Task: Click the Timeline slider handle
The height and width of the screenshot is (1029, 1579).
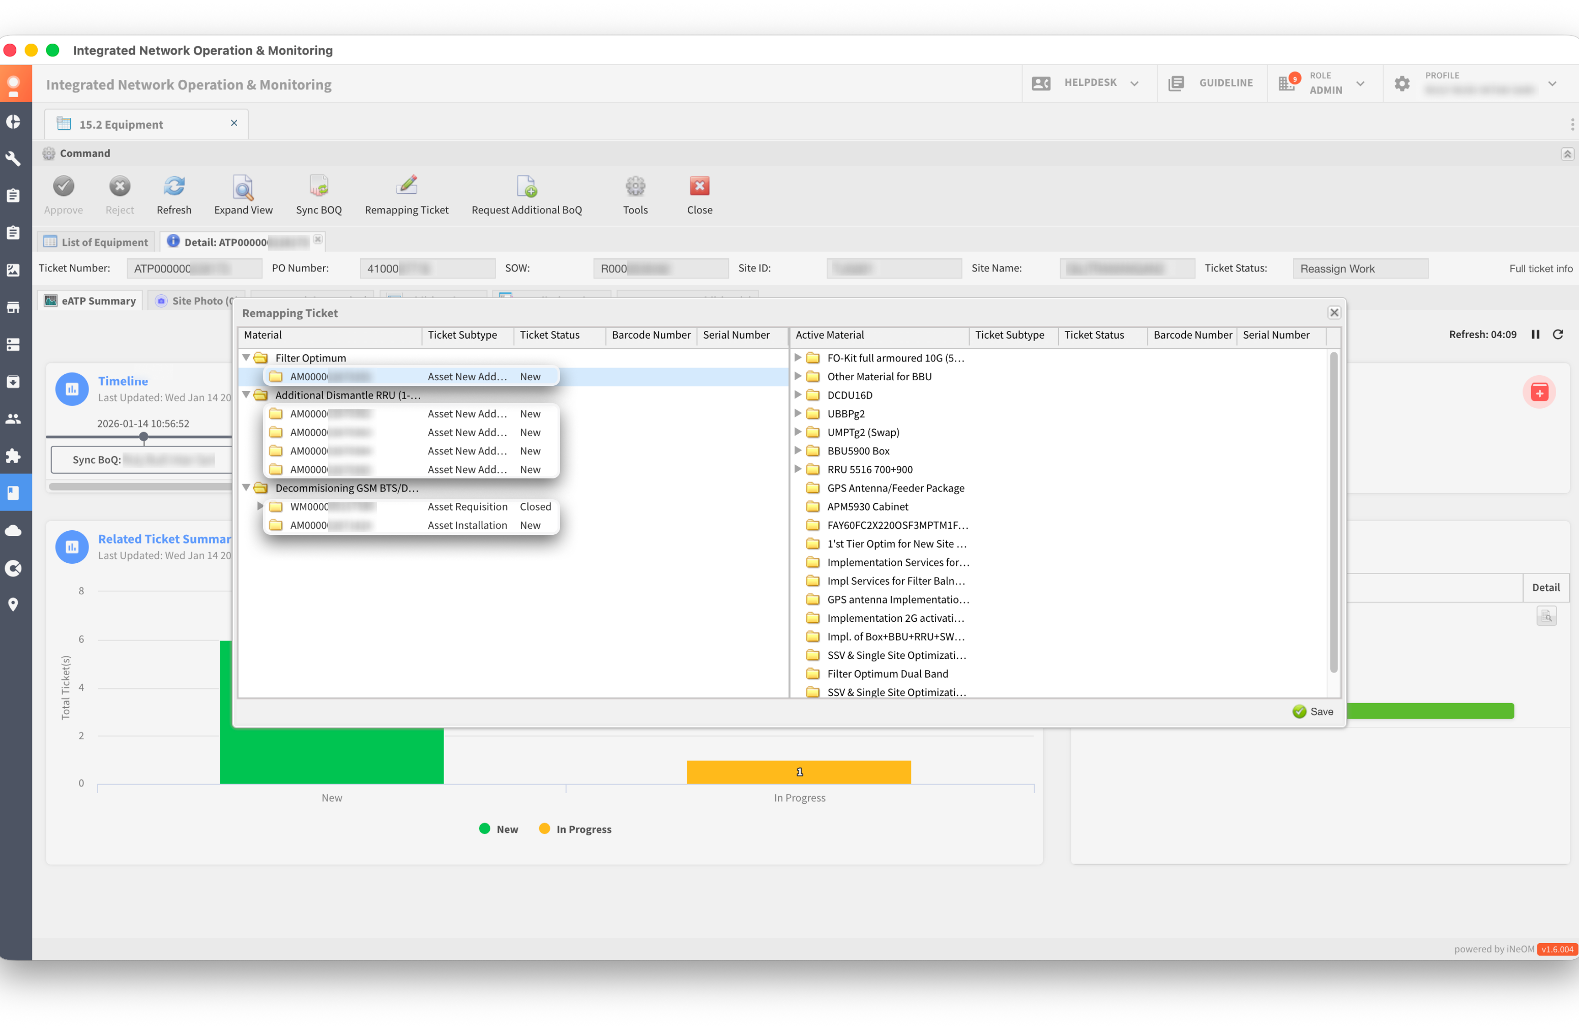Action: pyautogui.click(x=143, y=437)
